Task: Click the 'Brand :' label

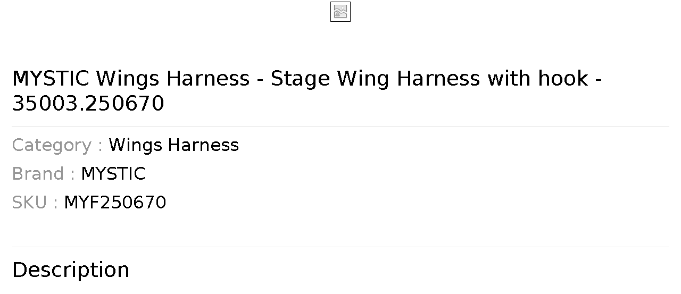Action: tap(43, 174)
